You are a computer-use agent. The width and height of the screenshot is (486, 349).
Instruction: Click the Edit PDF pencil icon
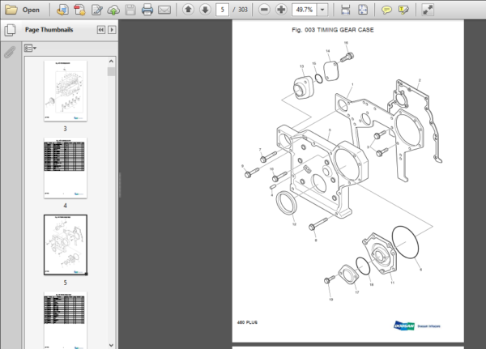click(x=97, y=10)
